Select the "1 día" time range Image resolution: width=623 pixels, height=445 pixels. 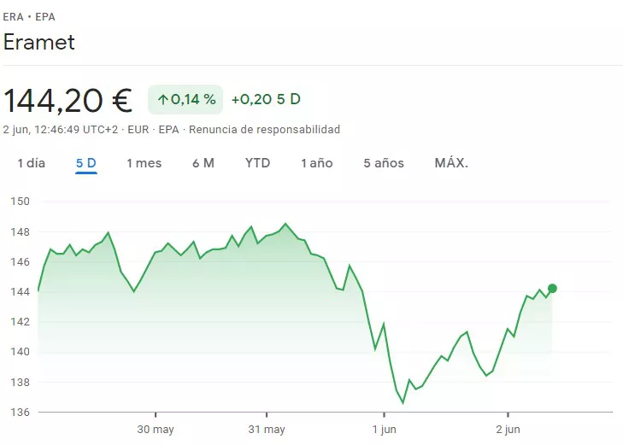(32, 163)
